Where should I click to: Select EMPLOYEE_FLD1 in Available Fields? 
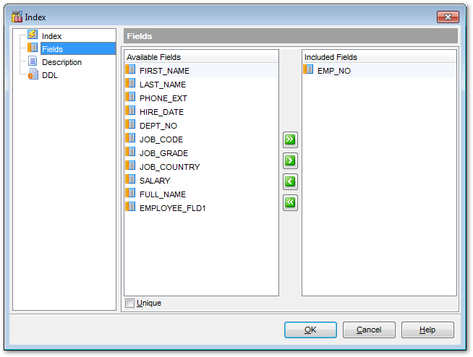pos(173,208)
